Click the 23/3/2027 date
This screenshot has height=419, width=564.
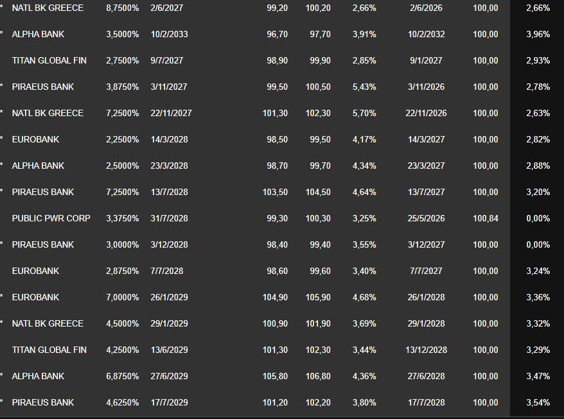427,166
